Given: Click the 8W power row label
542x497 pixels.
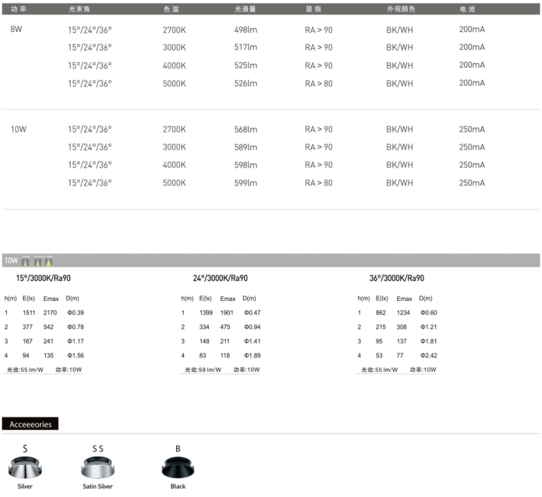Looking at the screenshot, I should pos(16,30).
